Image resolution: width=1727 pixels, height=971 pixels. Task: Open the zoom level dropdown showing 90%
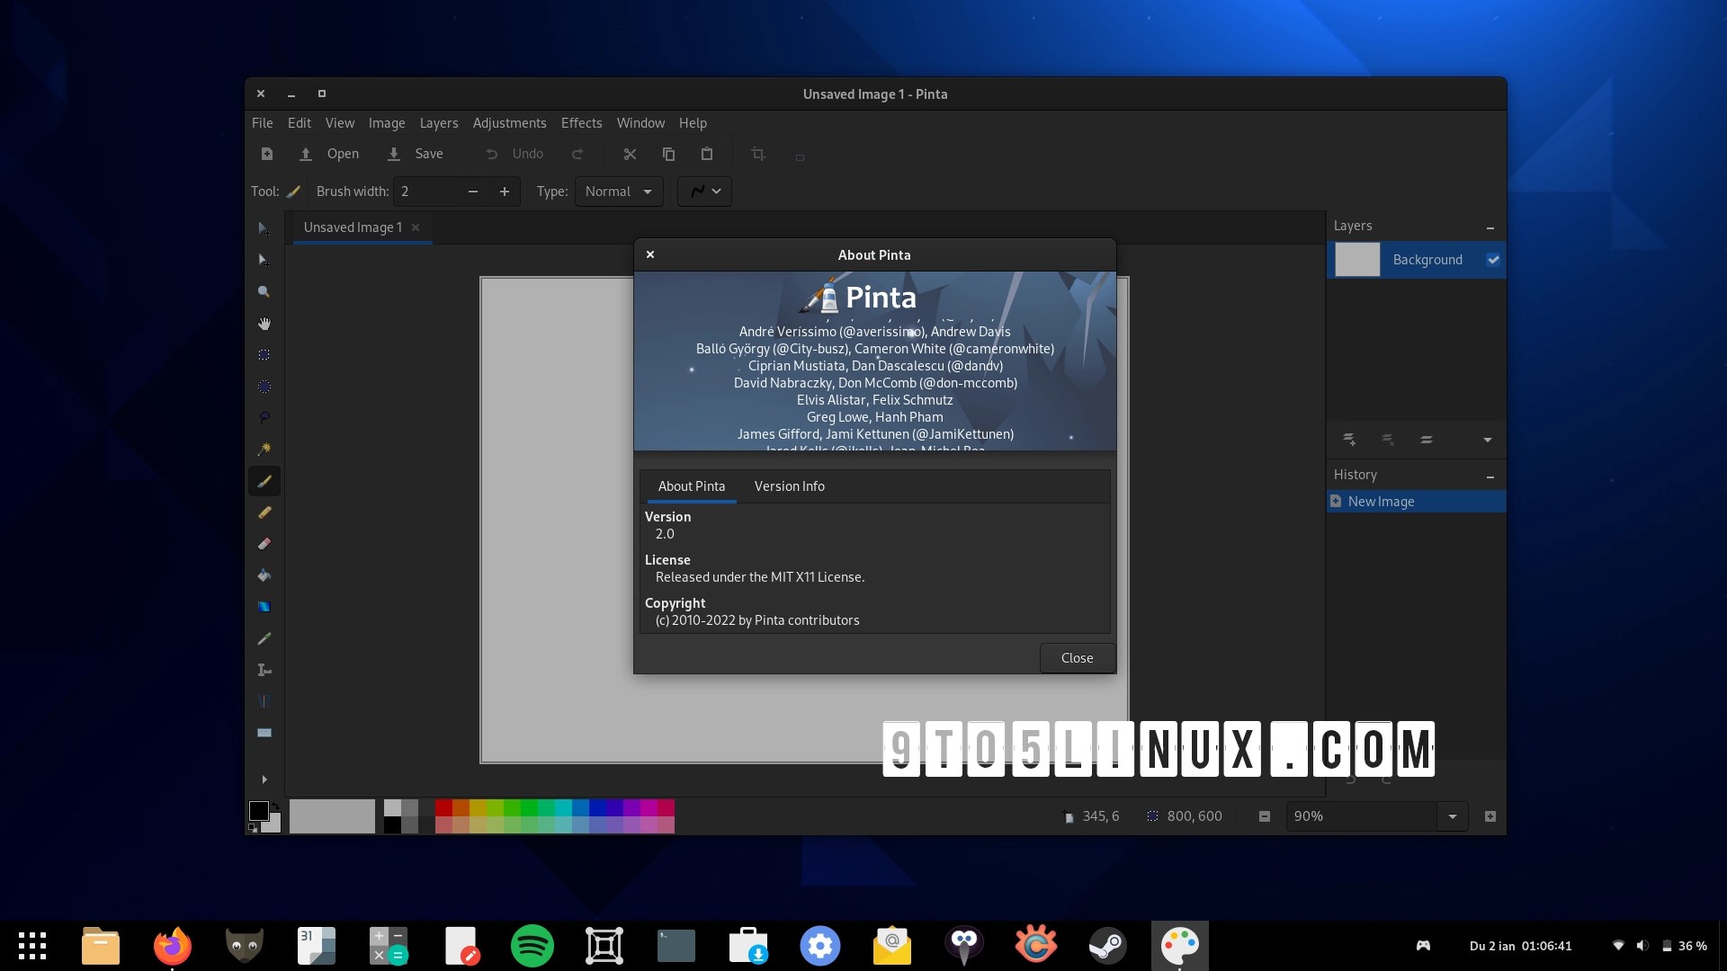[1454, 816]
